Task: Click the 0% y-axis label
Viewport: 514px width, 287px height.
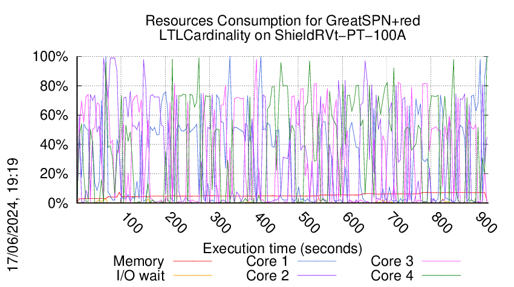Action: (x=58, y=203)
